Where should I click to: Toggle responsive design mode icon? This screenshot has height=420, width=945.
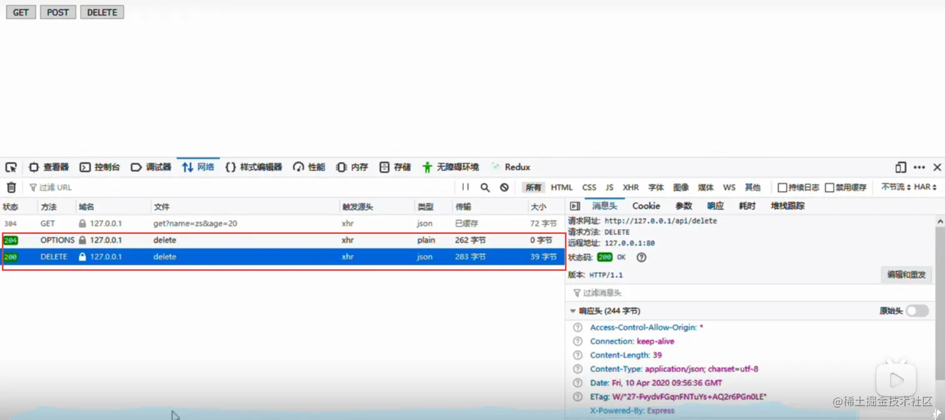coord(901,167)
